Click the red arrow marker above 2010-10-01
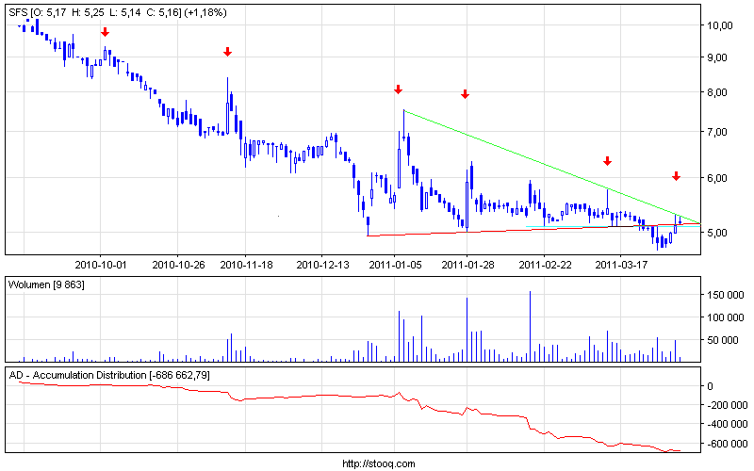Screen dimensions: 754x471 (105, 32)
